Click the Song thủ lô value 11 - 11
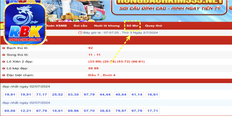 pos(94,55)
